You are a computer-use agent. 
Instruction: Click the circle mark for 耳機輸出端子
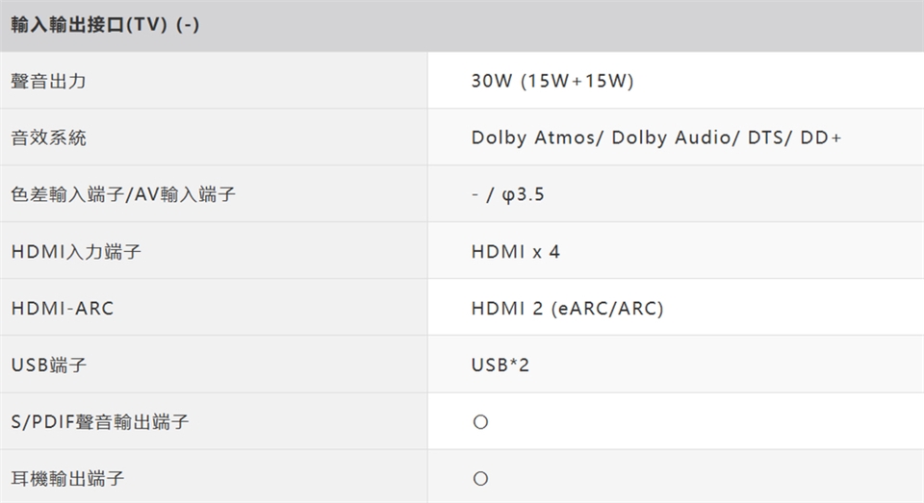[480, 478]
